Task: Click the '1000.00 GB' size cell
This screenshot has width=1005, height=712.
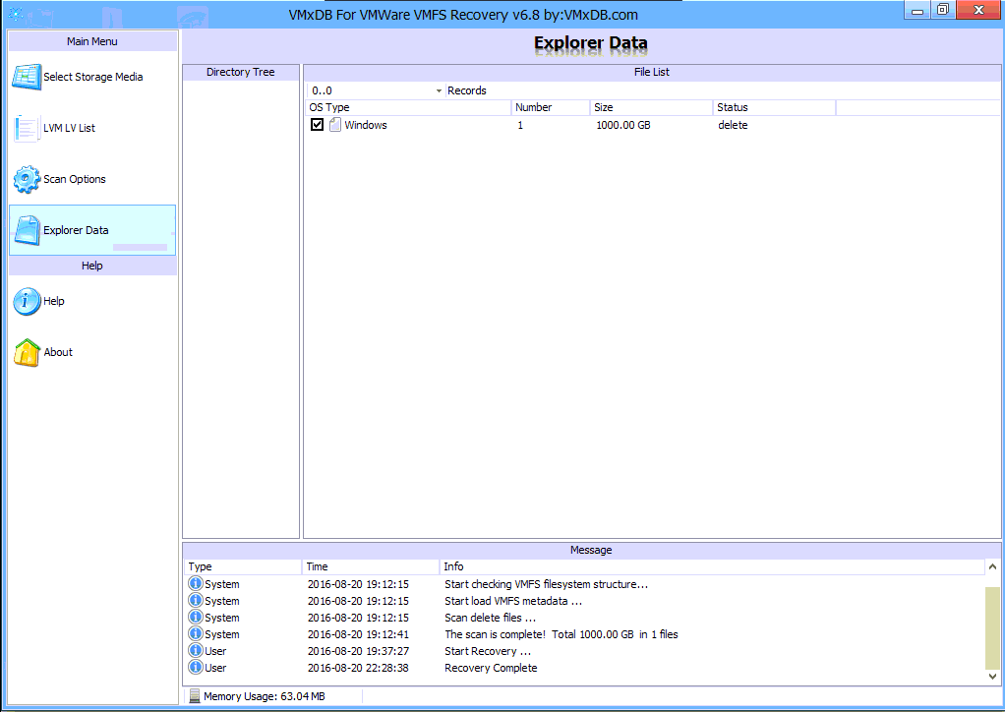Action: pyautogui.click(x=623, y=125)
